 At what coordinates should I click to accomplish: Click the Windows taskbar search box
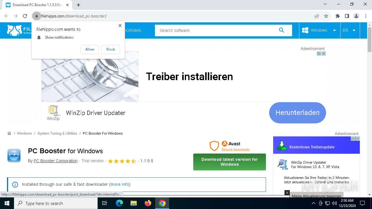click(56, 203)
